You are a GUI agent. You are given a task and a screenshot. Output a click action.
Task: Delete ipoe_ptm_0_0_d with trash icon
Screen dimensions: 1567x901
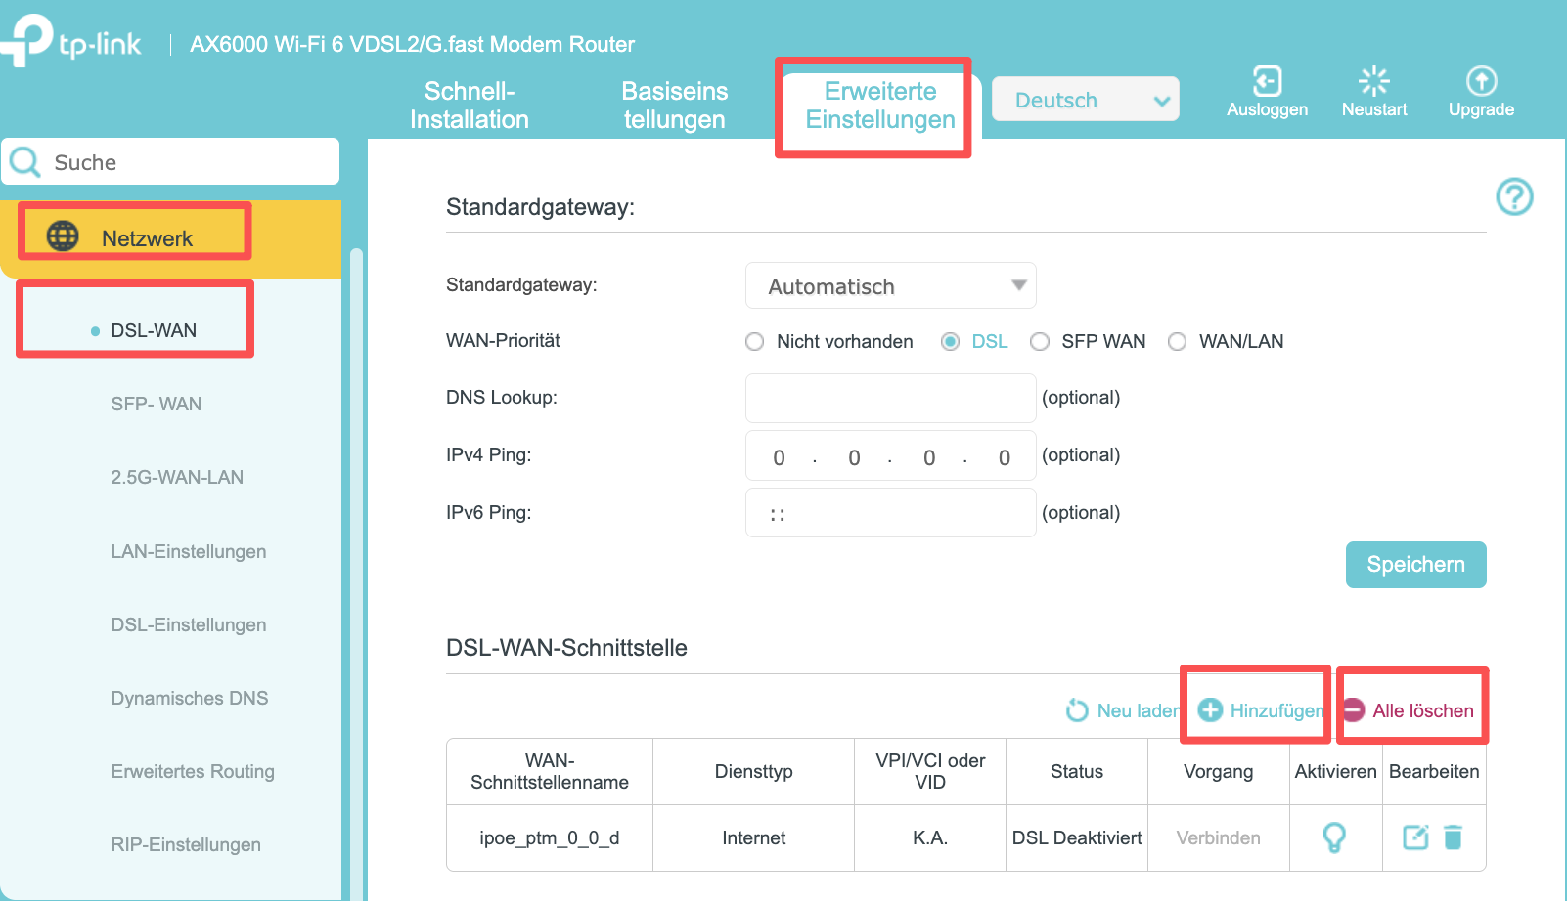coord(1454,837)
